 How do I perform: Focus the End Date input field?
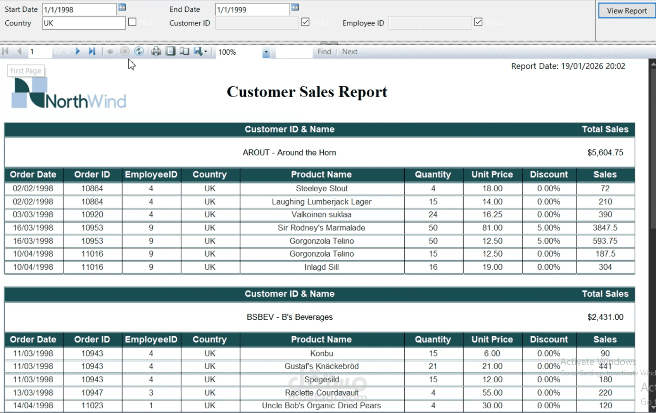(x=252, y=9)
